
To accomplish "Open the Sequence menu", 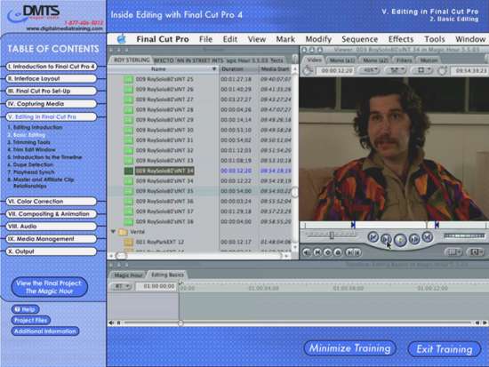I will (359, 39).
